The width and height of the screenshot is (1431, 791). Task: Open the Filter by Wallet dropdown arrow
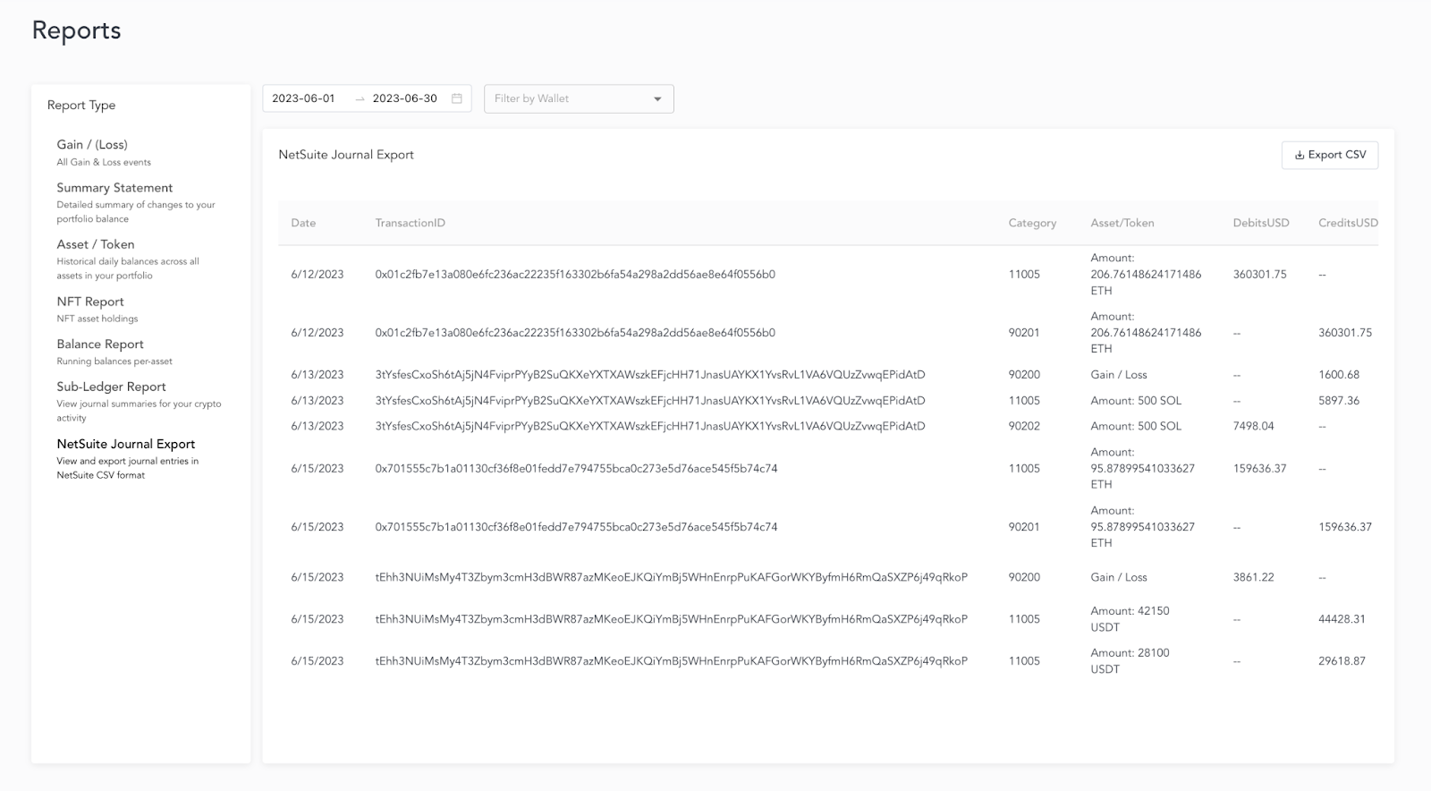(657, 98)
